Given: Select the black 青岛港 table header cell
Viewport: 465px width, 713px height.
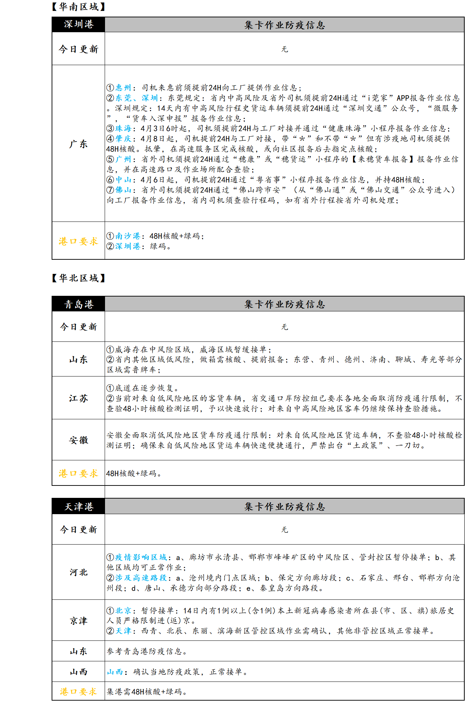Looking at the screenshot, I should pyautogui.click(x=78, y=304).
